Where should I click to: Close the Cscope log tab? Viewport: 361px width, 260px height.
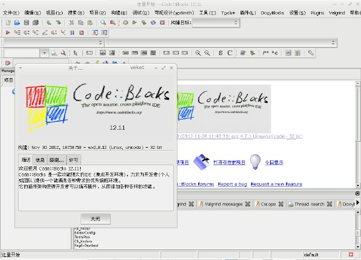[x=281, y=204]
